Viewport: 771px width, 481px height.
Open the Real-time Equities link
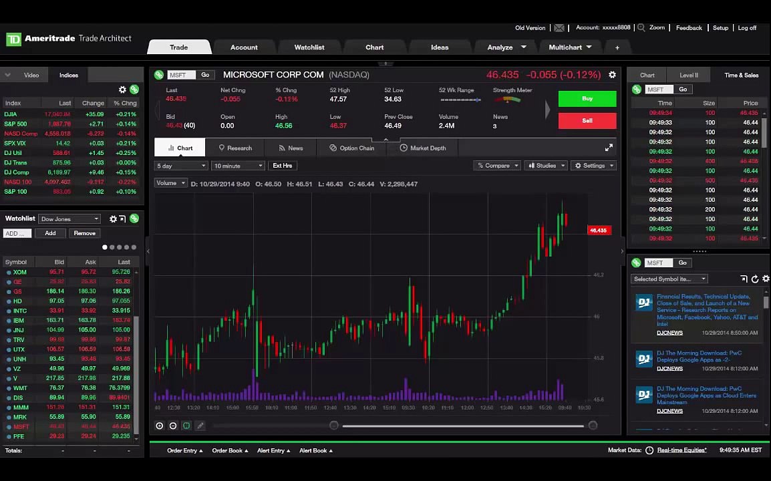(681, 450)
